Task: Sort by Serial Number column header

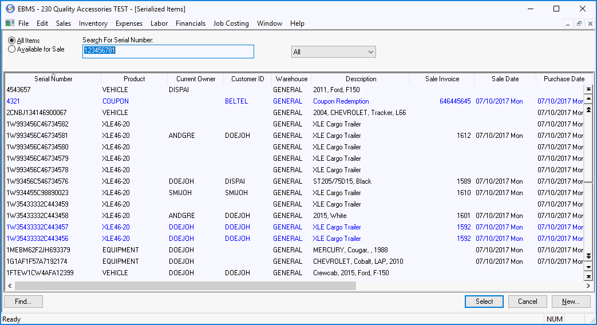Action: [x=53, y=79]
